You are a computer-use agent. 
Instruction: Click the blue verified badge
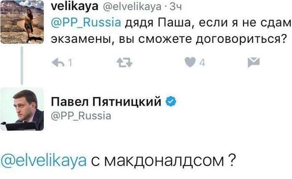[x=171, y=101]
